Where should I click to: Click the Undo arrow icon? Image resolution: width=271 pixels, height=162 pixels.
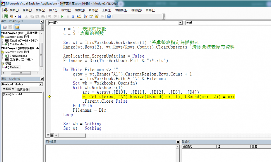50,16
